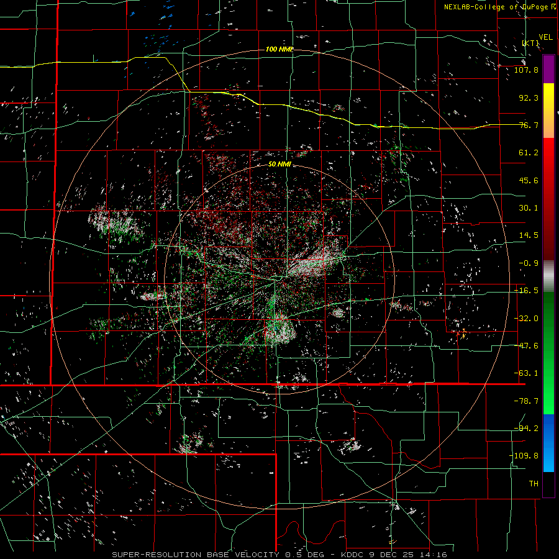This screenshot has width=559, height=559.
Task: Select the -16.5 velocity scale value
Action: [526, 291]
